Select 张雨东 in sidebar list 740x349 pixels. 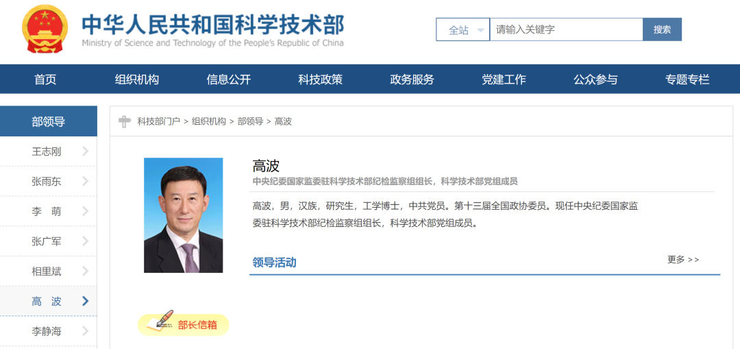tap(48, 181)
